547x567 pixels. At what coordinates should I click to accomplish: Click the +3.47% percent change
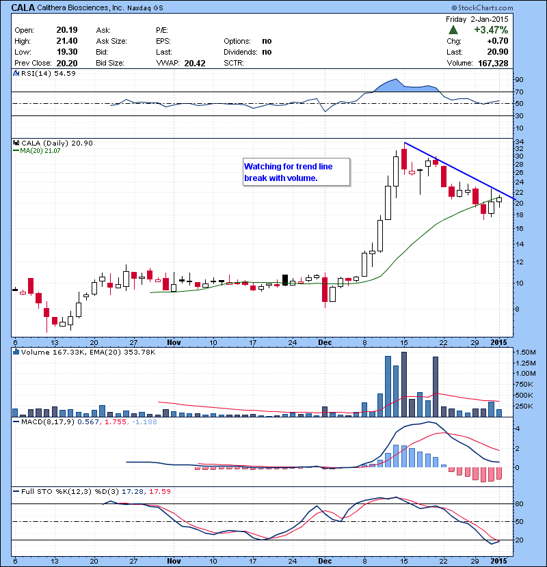(x=491, y=29)
